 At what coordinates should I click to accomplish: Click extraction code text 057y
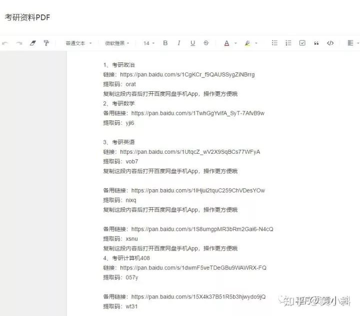[x=132, y=278]
